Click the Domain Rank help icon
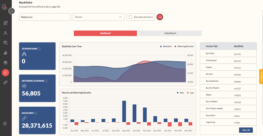This screenshot has width=263, height=136. [x=40, y=49]
